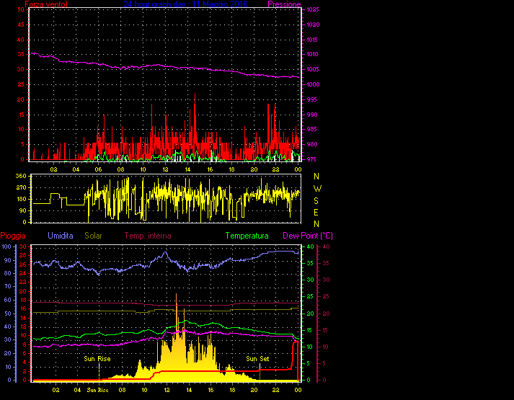Click the red Pioggia legend label

click(14, 236)
